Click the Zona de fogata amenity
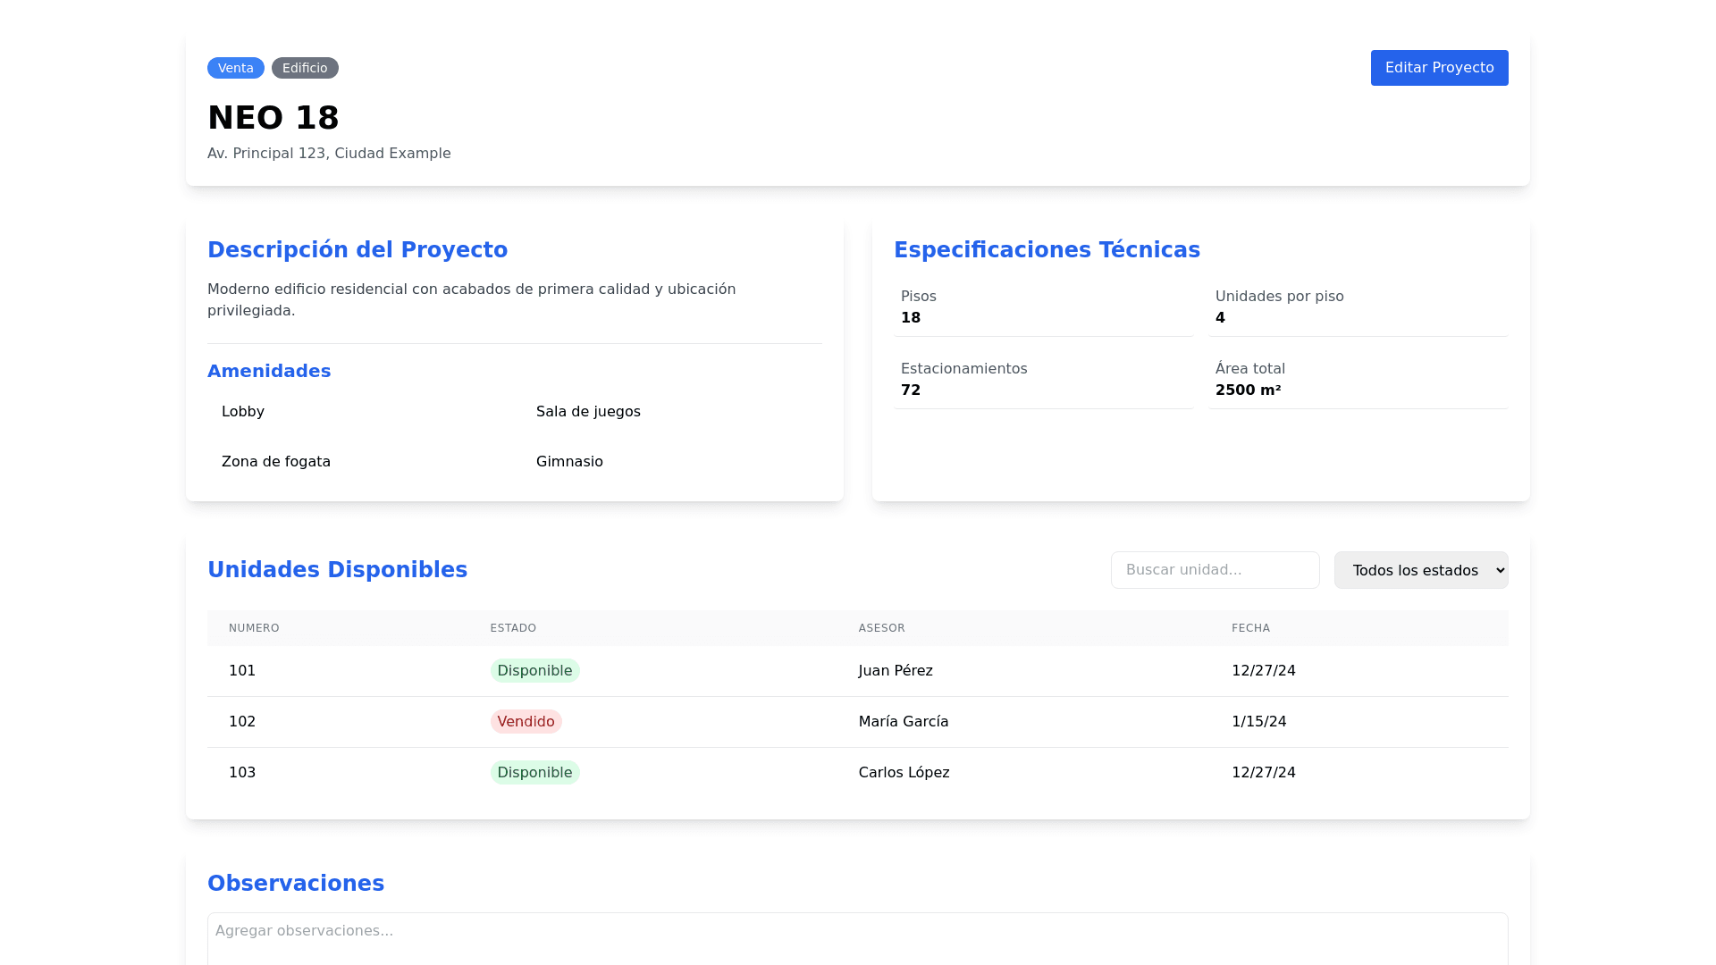 click(276, 462)
